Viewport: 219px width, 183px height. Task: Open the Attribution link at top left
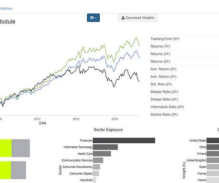coord(6,9)
